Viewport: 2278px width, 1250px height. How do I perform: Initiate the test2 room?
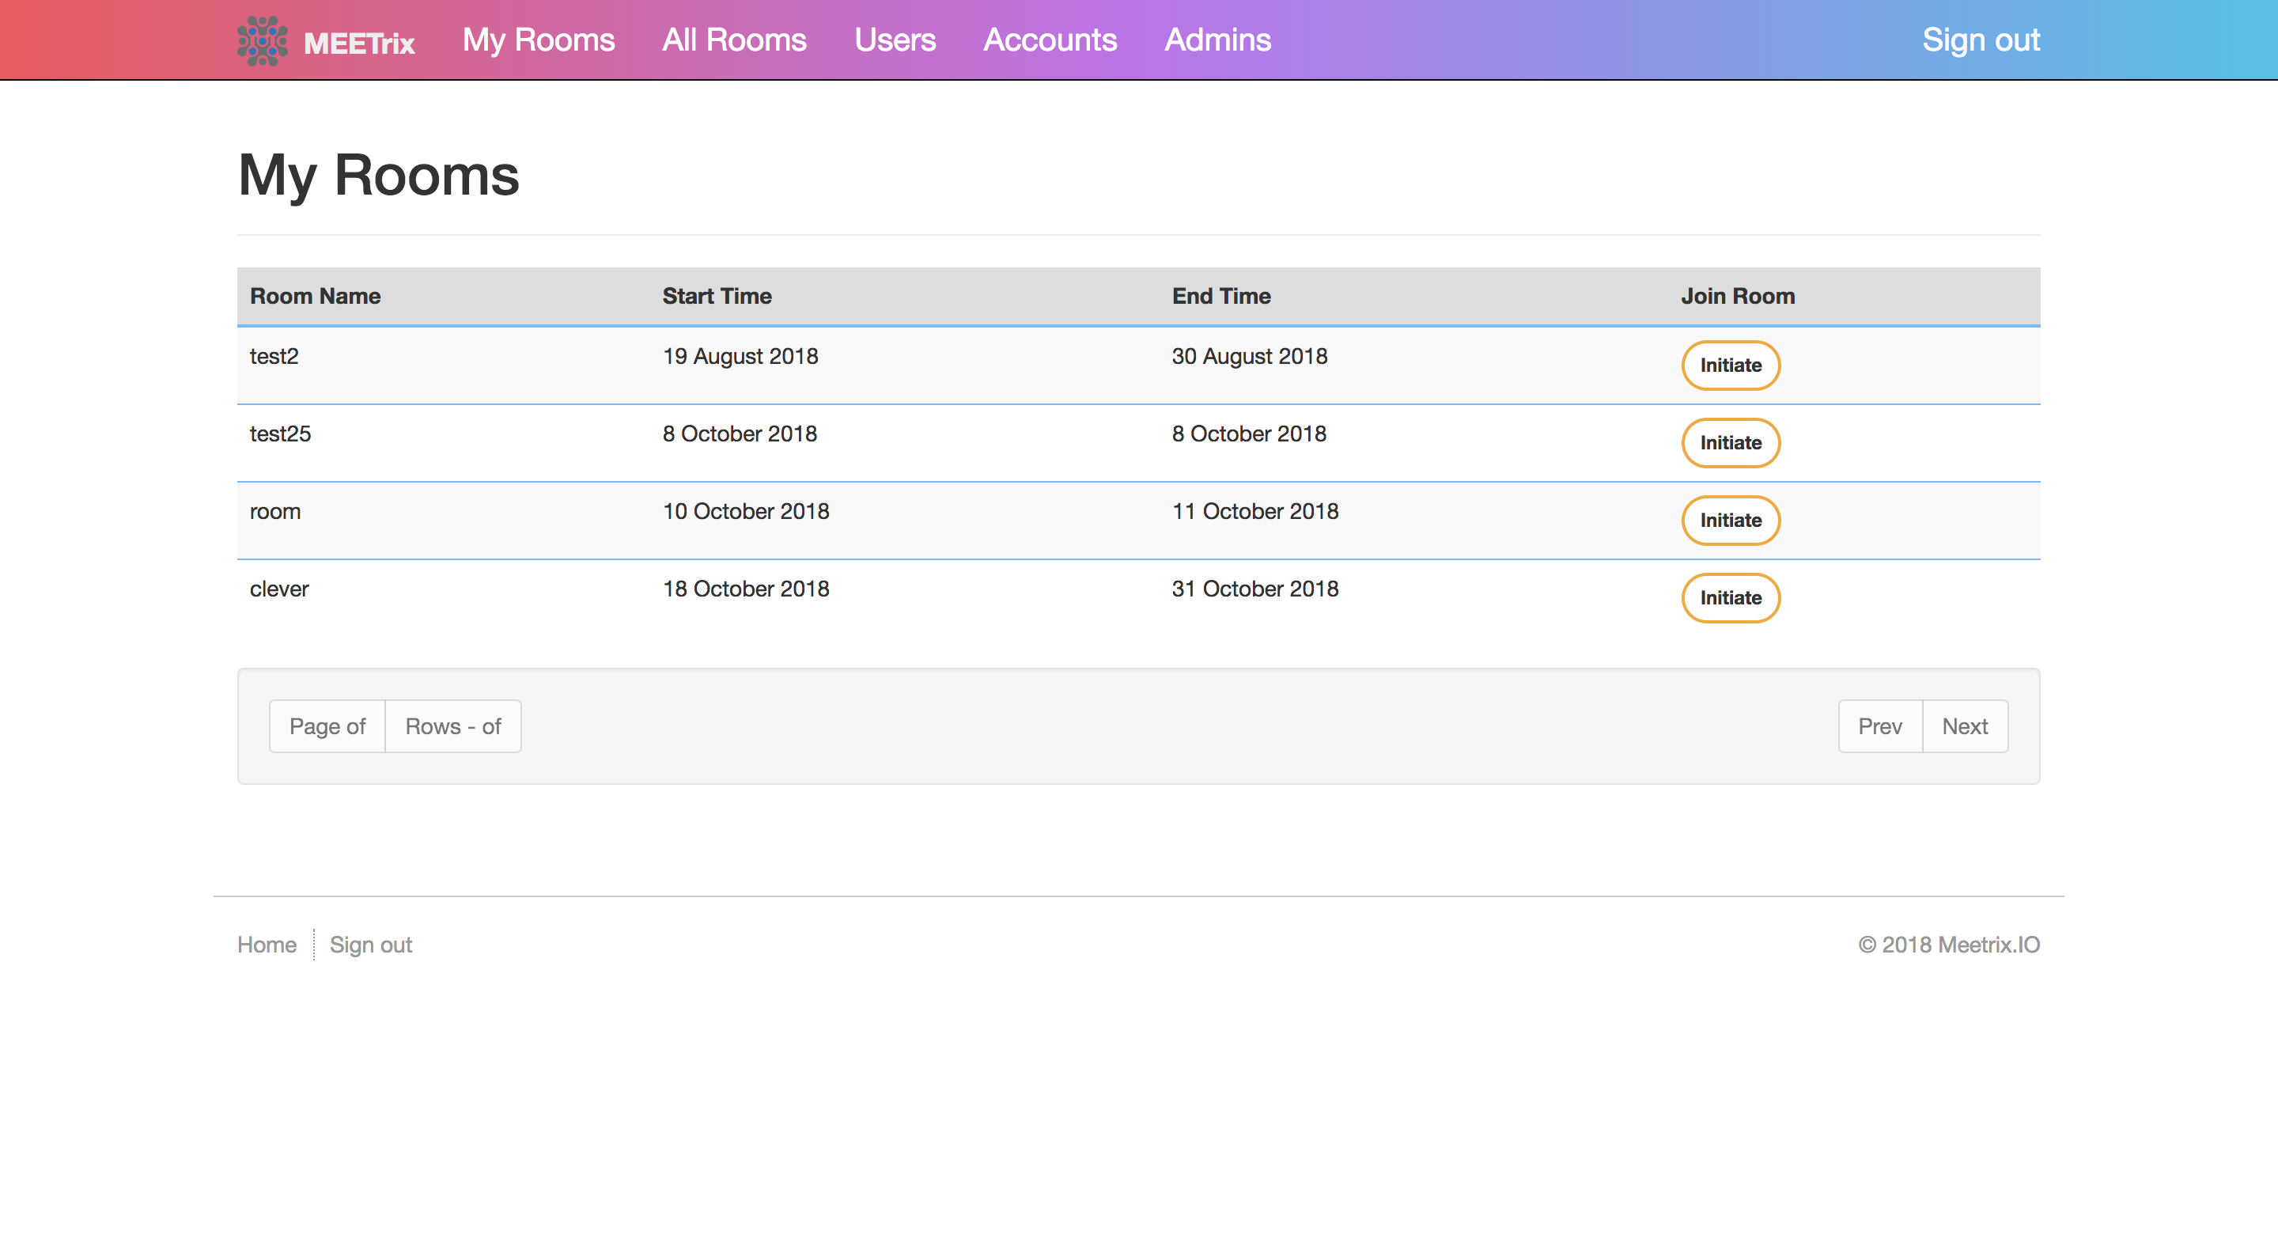pos(1731,366)
